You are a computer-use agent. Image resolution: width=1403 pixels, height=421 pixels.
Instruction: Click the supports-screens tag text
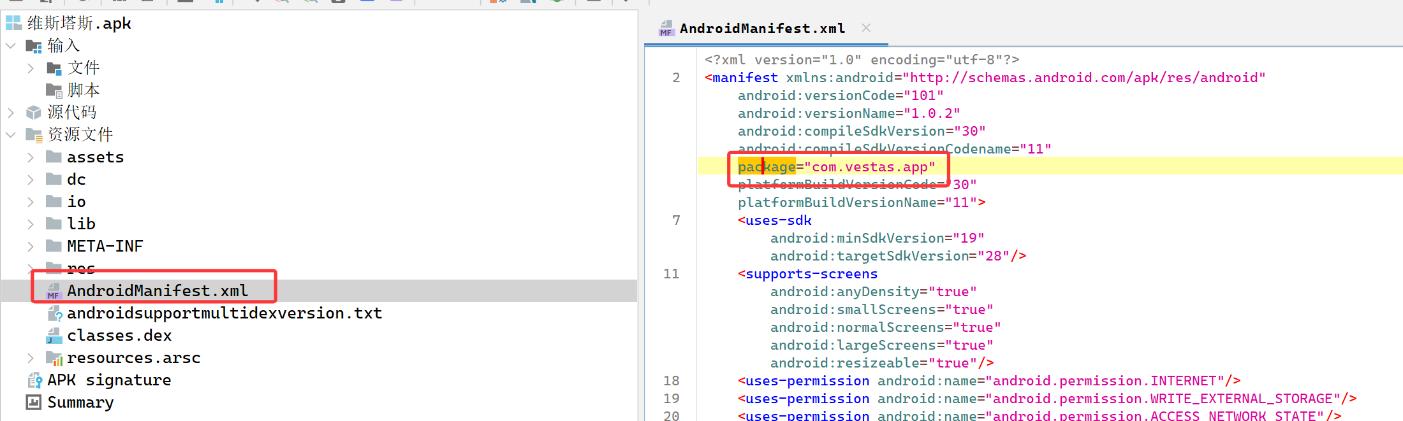point(808,274)
